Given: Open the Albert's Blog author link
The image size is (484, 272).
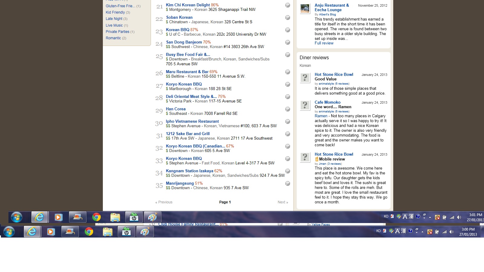Looking at the screenshot, I should (327, 15).
